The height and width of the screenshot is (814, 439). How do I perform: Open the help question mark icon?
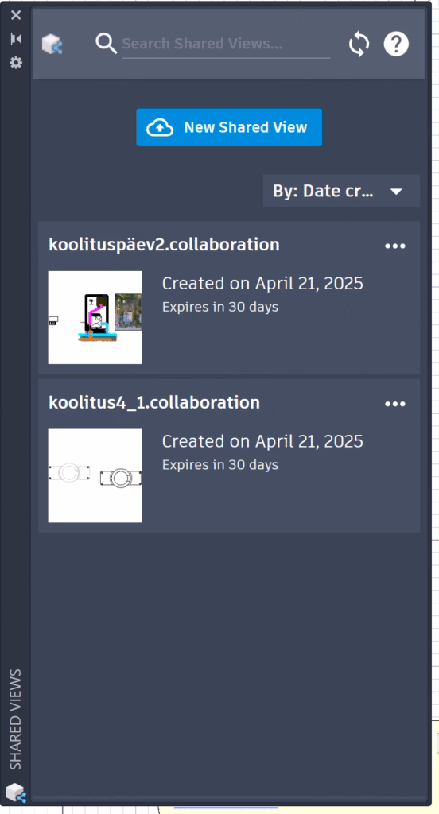pyautogui.click(x=396, y=45)
